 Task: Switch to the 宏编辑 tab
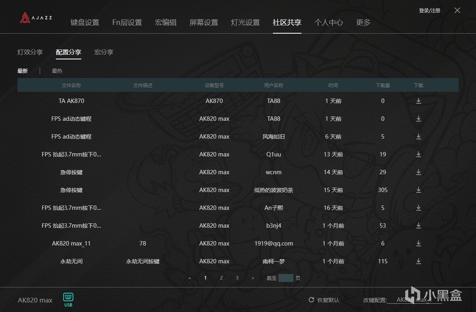[x=166, y=23]
